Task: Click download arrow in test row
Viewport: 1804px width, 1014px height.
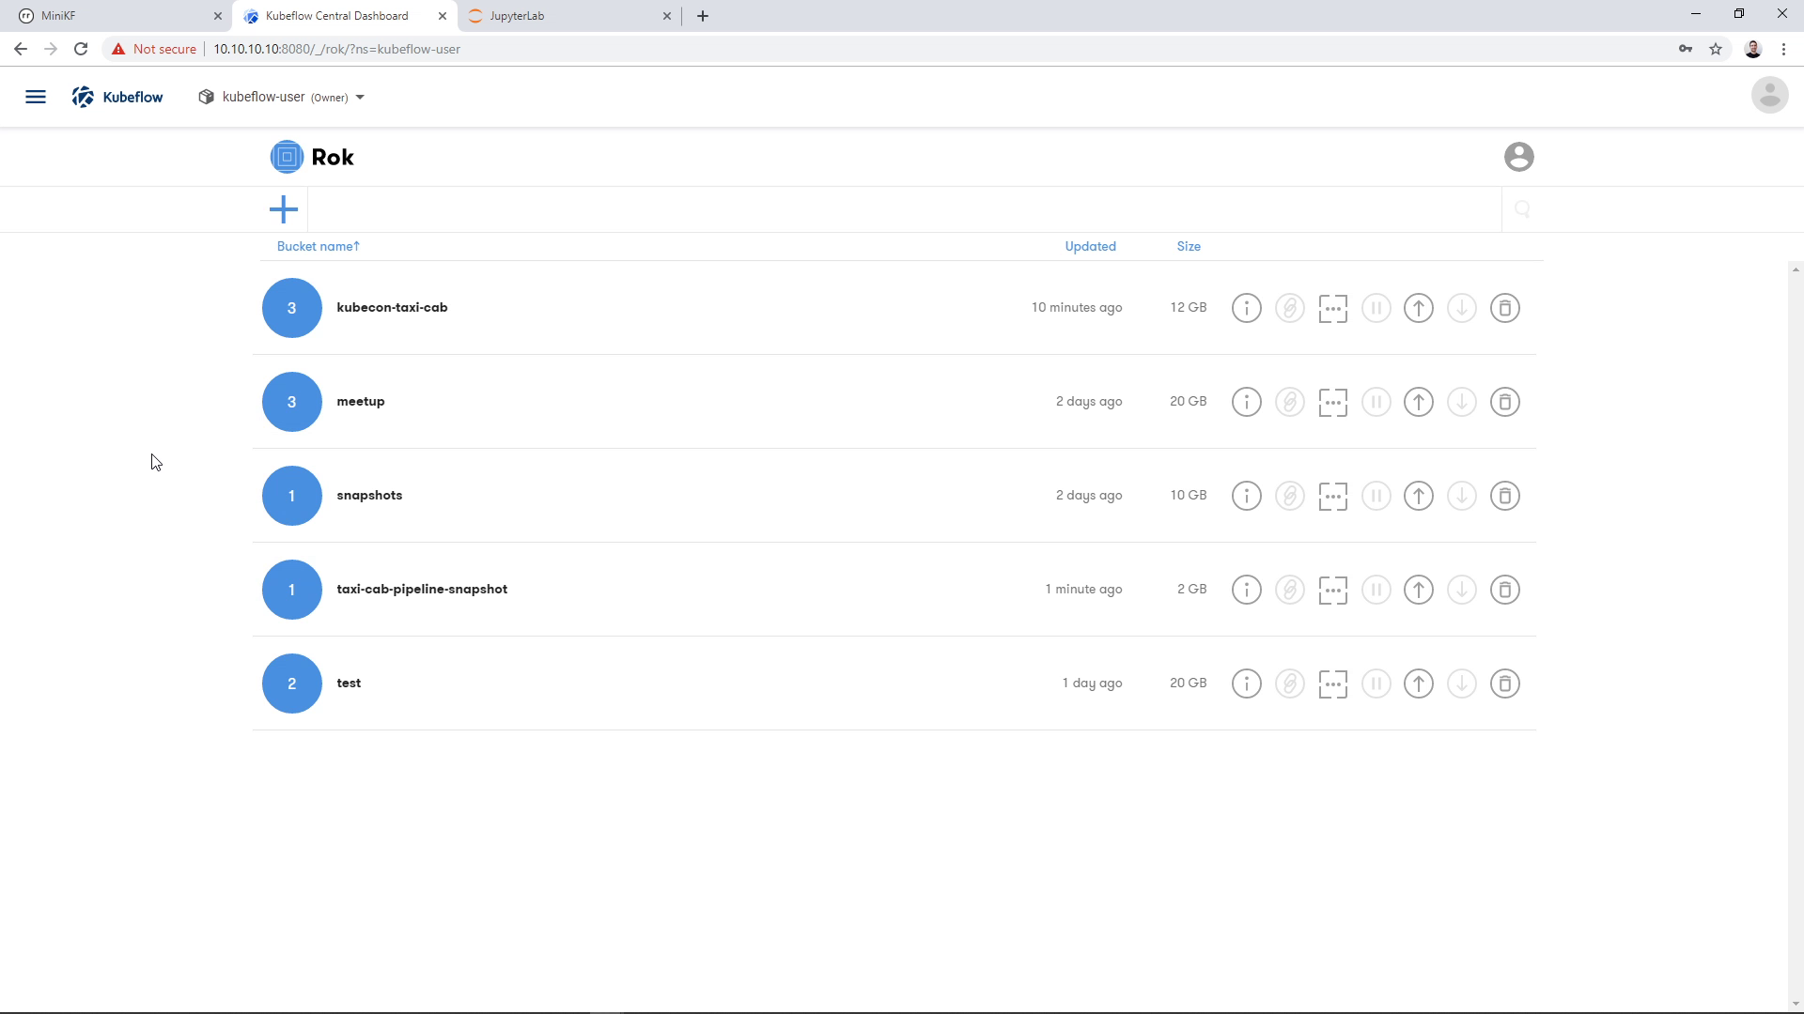Action: [1462, 684]
